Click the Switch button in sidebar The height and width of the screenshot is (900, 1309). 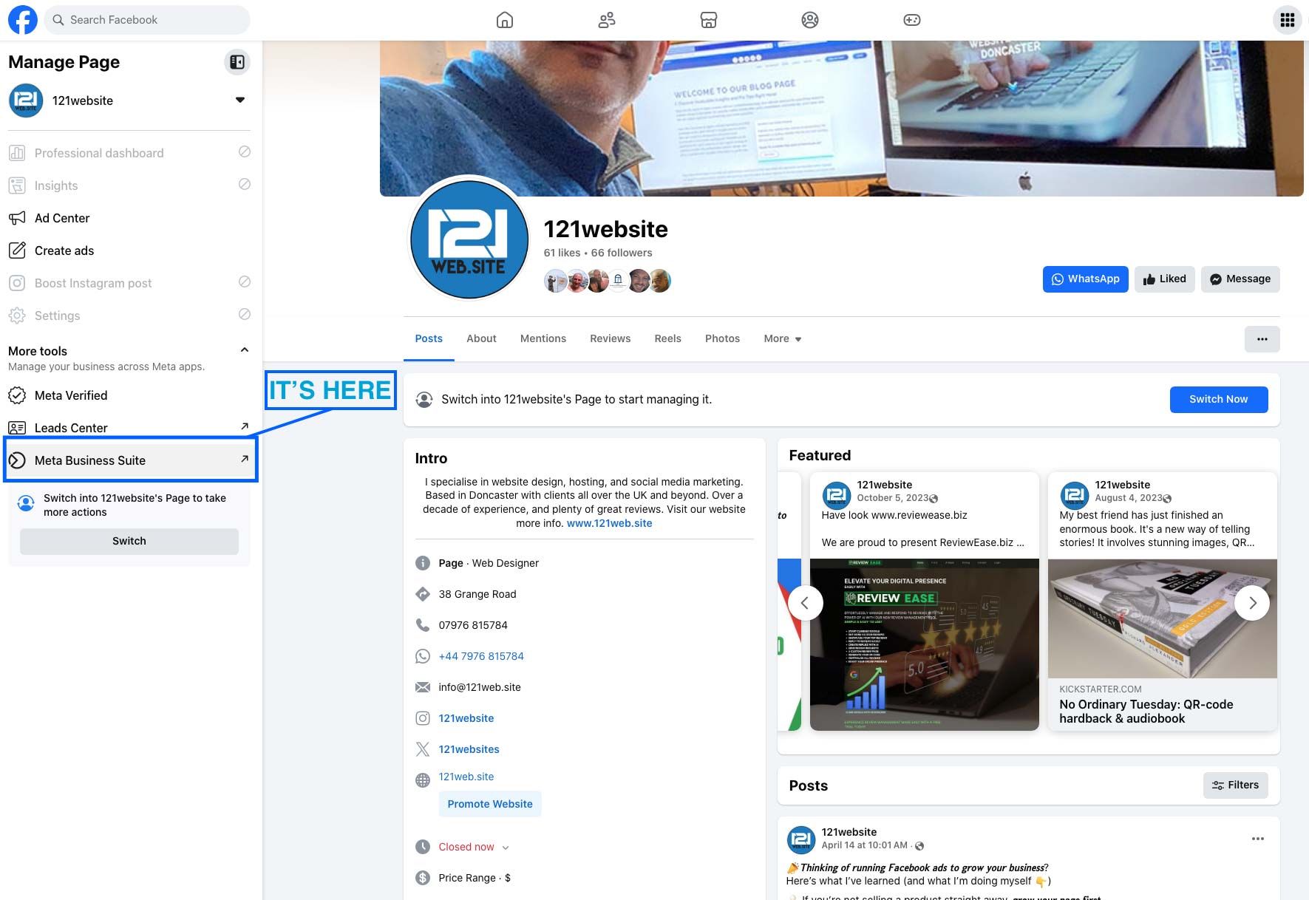(129, 542)
